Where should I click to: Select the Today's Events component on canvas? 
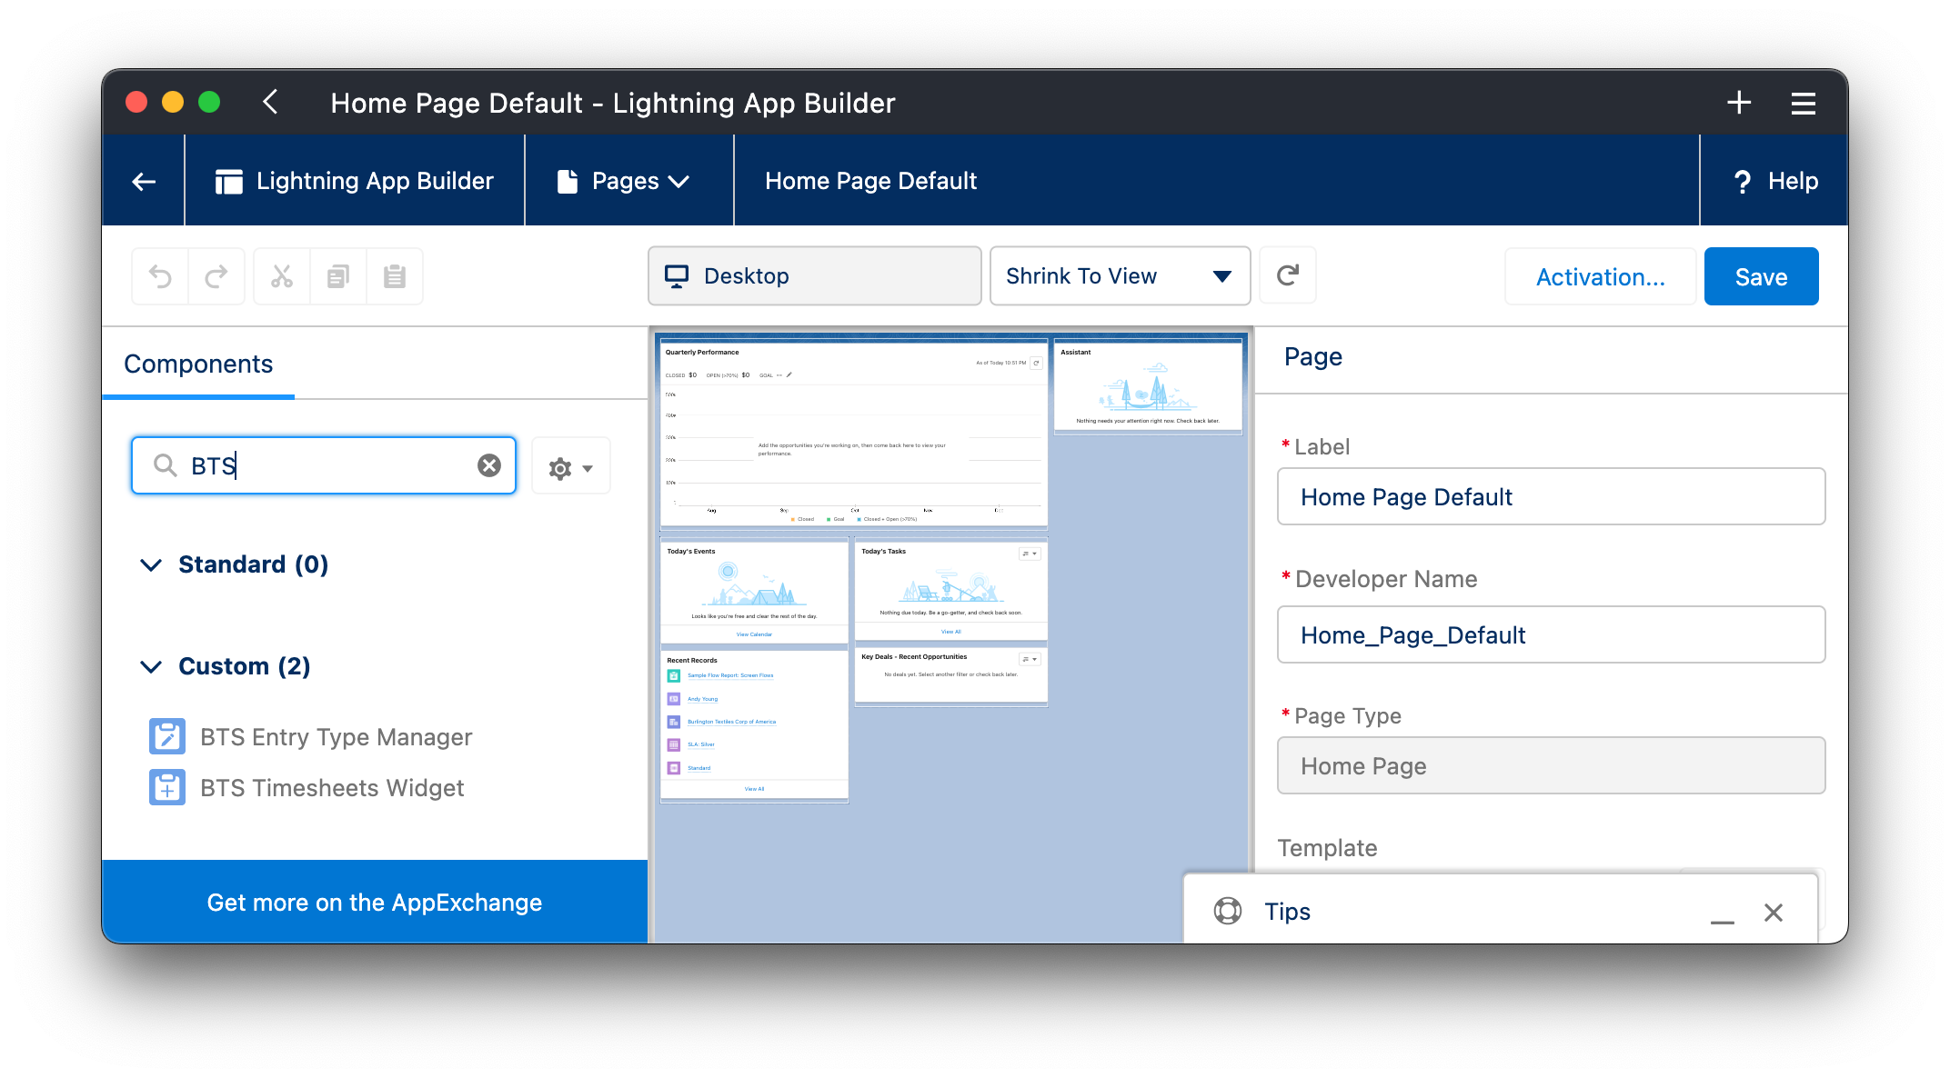point(754,593)
